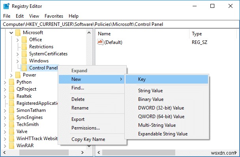Click the Office folder icon
The width and height of the screenshot is (240, 157).
click(24, 40)
